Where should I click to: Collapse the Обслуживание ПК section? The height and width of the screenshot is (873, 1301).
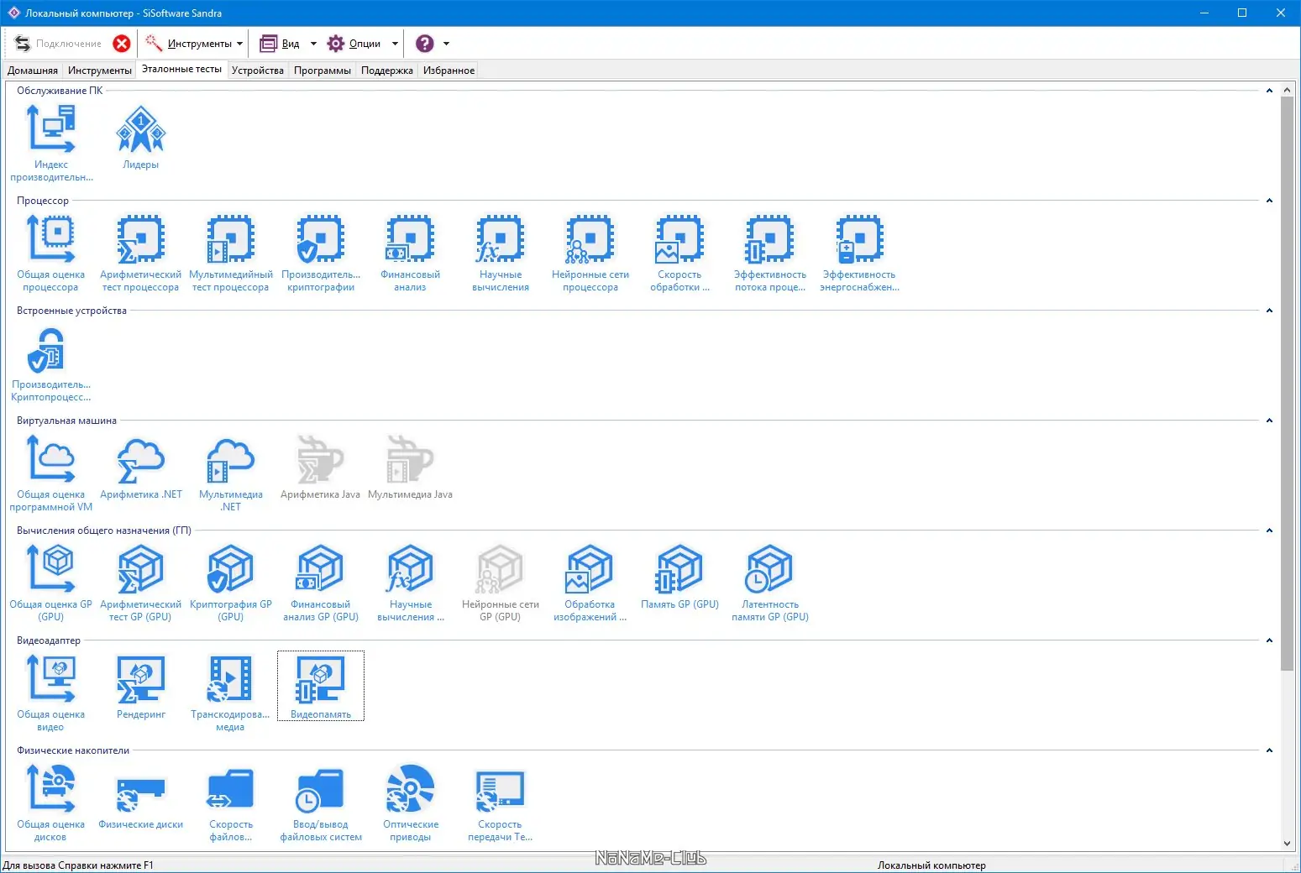tap(1269, 91)
